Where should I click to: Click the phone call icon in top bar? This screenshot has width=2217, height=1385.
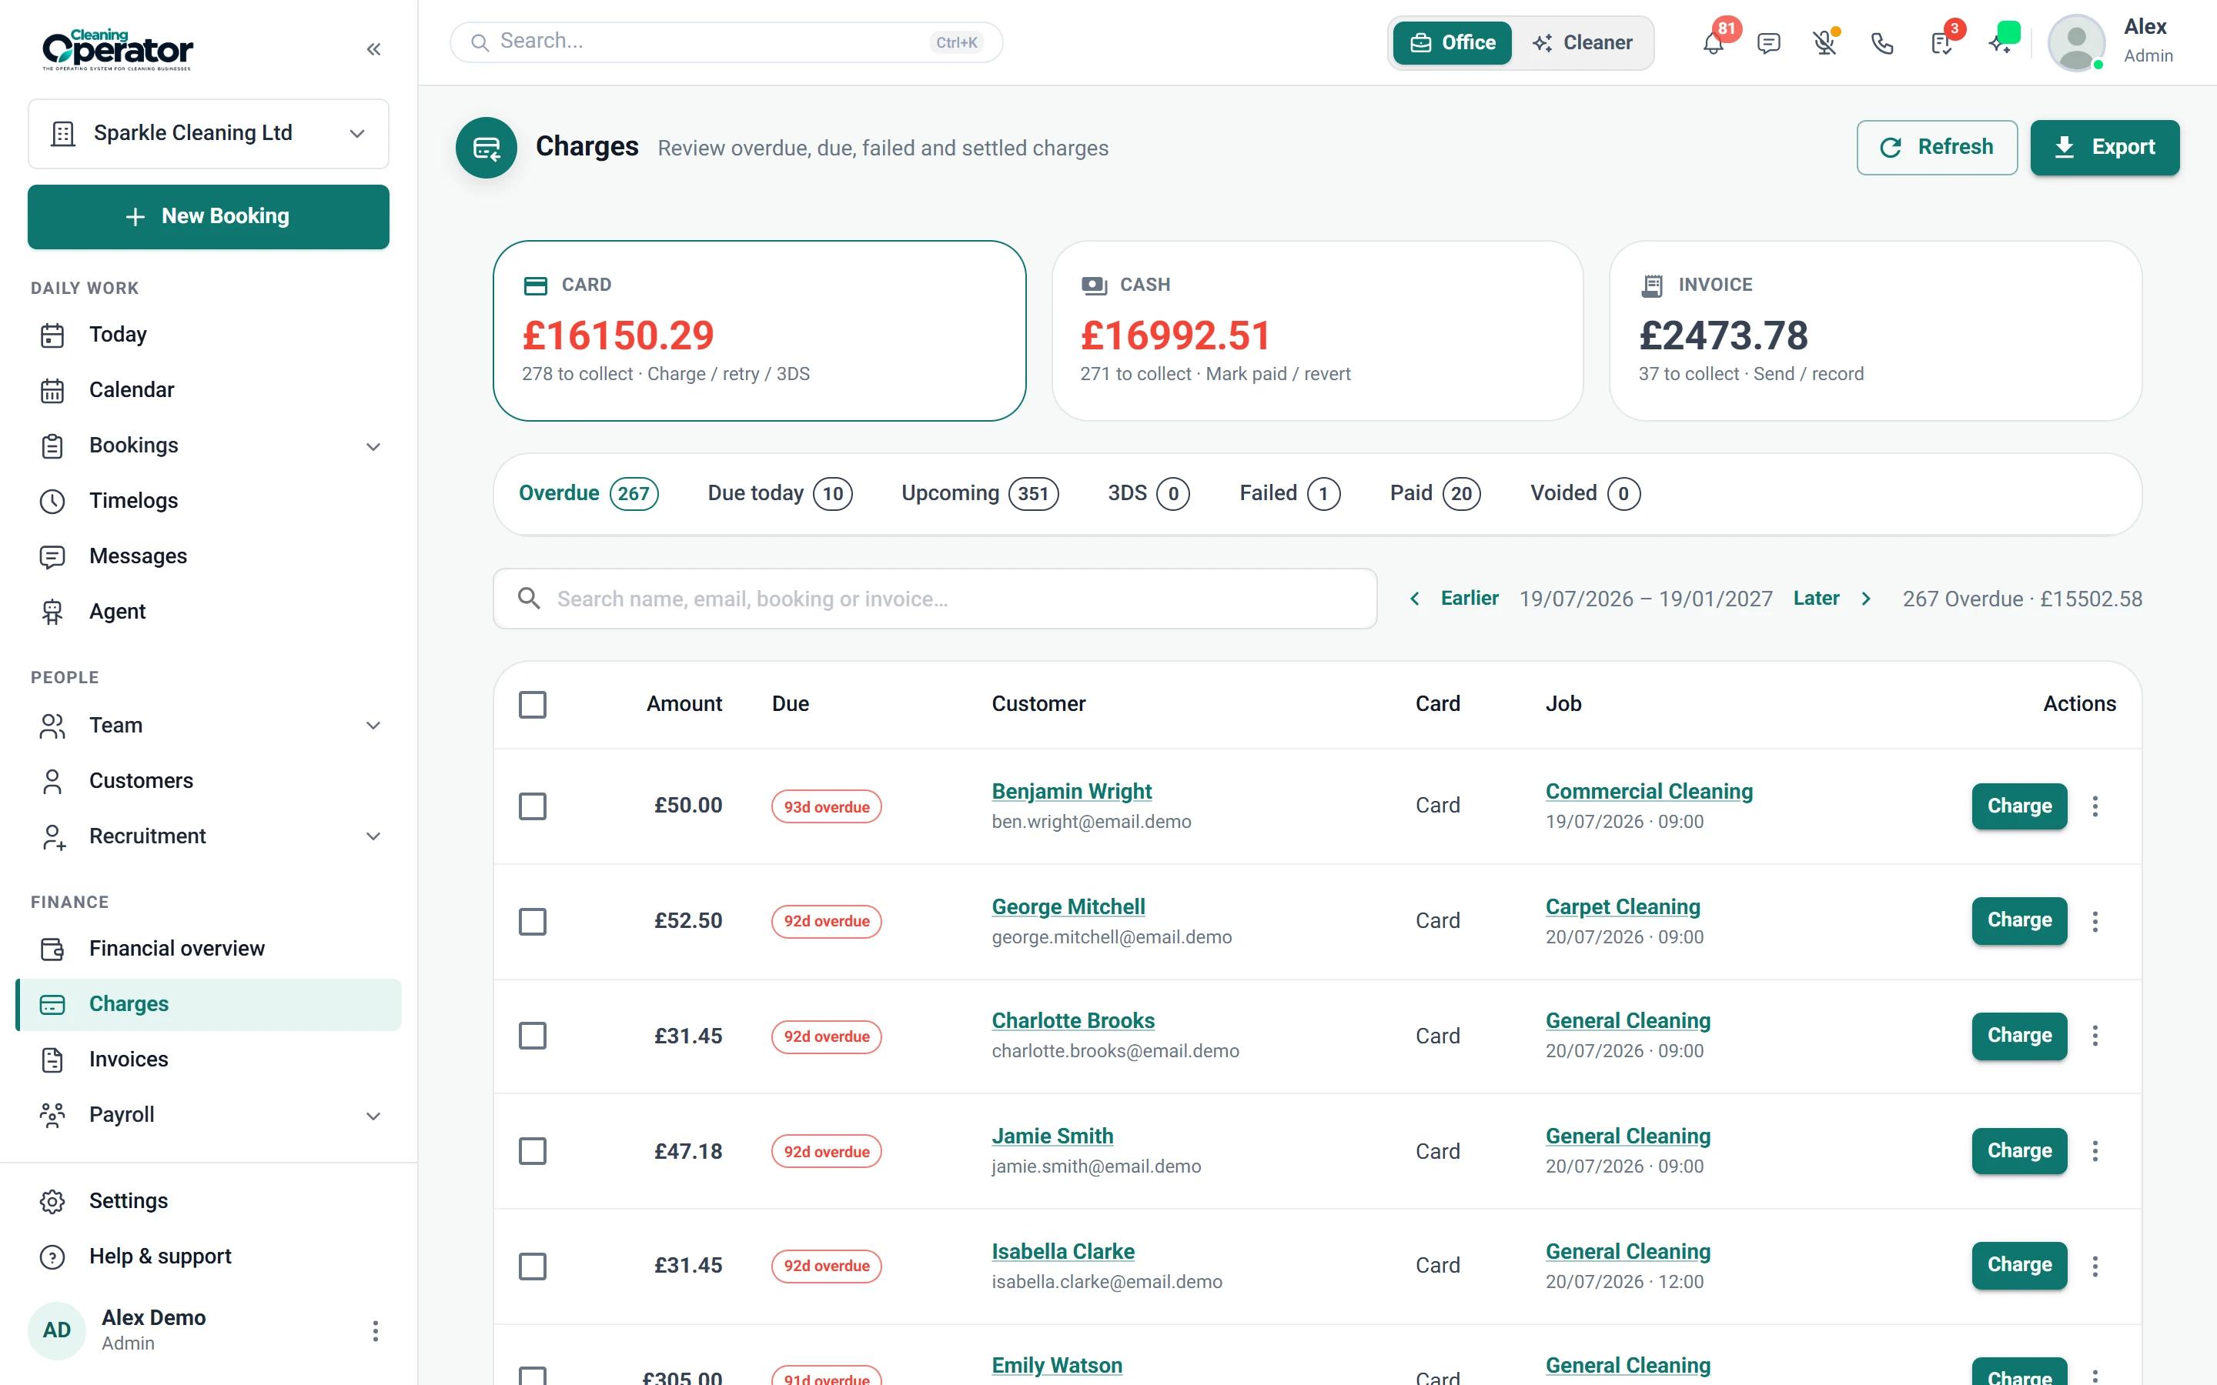pyautogui.click(x=1881, y=43)
